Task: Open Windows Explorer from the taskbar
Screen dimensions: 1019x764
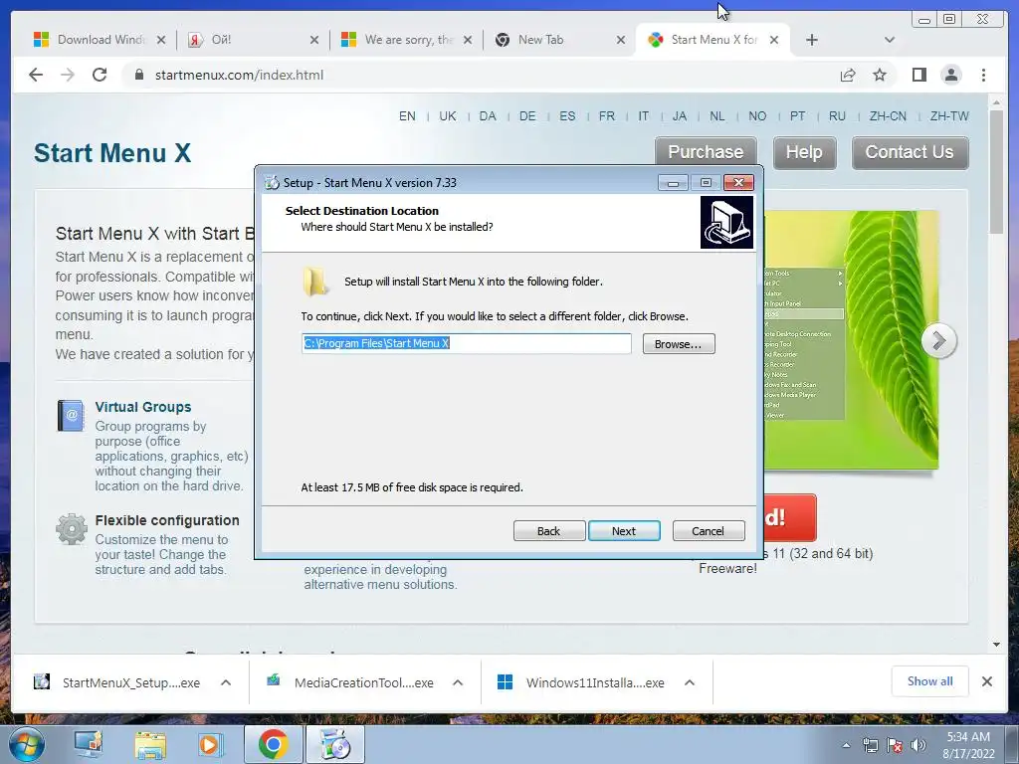Action: [150, 744]
